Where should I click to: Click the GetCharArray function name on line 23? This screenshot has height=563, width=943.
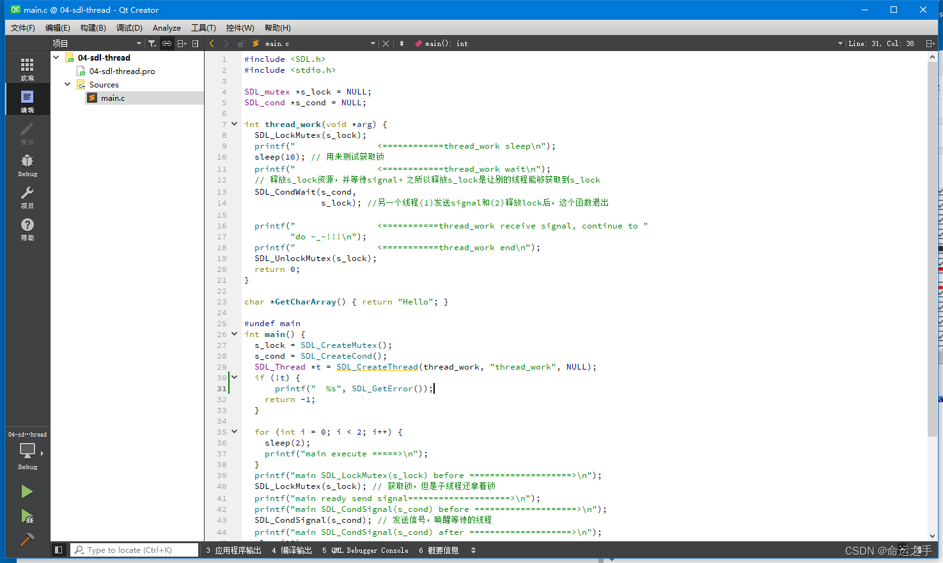click(x=306, y=301)
